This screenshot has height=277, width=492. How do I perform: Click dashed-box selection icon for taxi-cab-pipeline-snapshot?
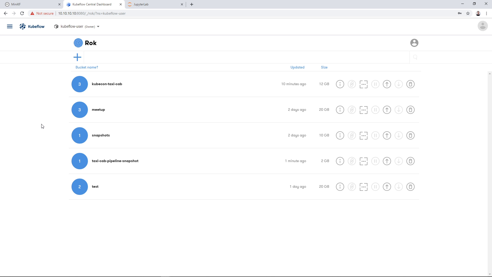(363, 161)
